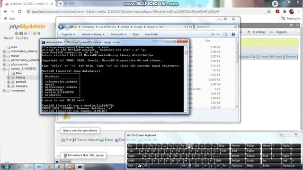
Task: Click the Print icon in query results operations
Action: [63, 140]
